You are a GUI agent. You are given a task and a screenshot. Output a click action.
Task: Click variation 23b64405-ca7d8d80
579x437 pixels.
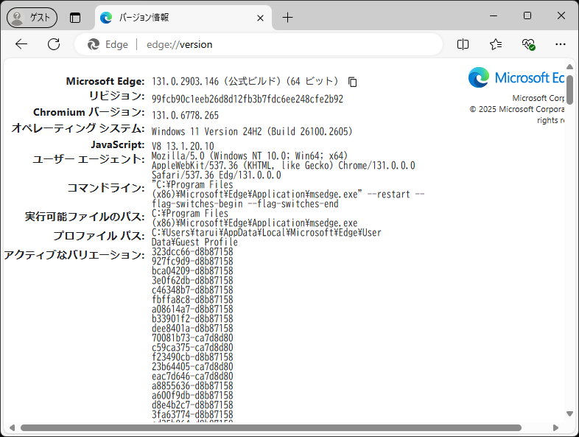click(x=192, y=367)
